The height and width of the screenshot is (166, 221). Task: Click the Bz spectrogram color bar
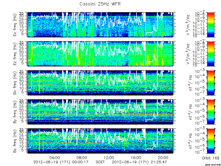click(x=211, y=141)
